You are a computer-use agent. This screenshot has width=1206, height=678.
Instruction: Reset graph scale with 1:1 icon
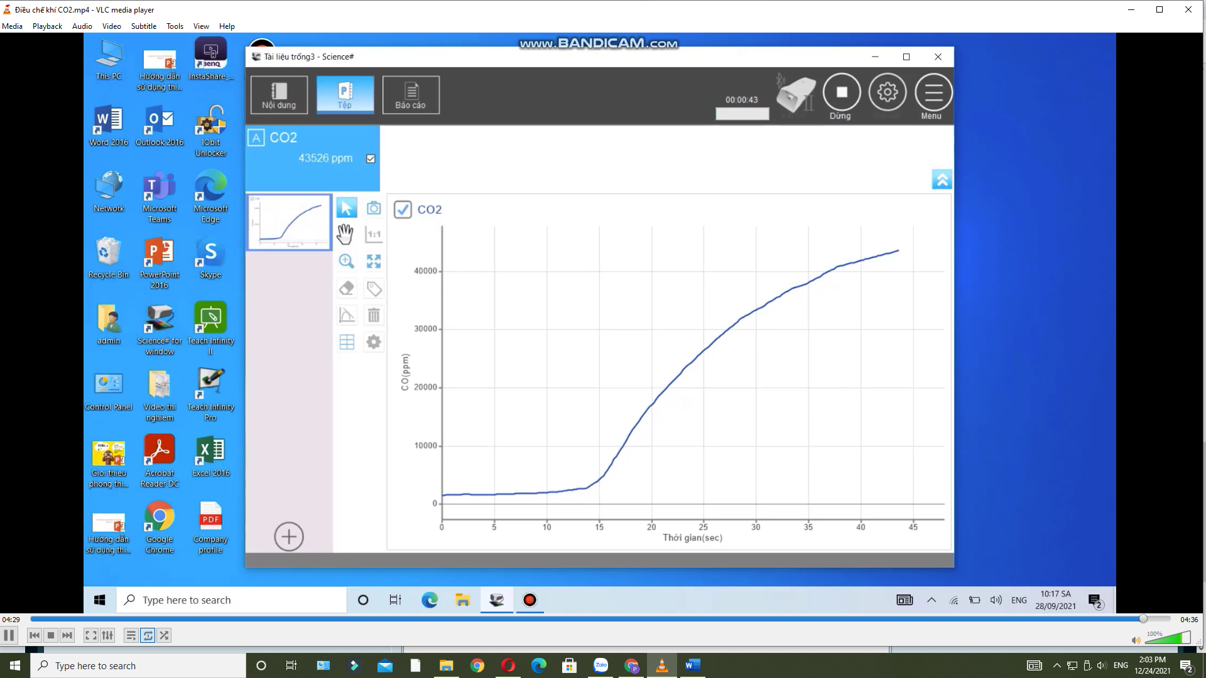click(374, 235)
